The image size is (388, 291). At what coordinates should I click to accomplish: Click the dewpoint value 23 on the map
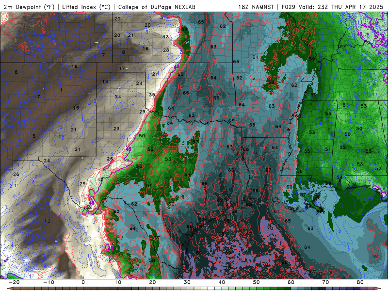(116, 129)
